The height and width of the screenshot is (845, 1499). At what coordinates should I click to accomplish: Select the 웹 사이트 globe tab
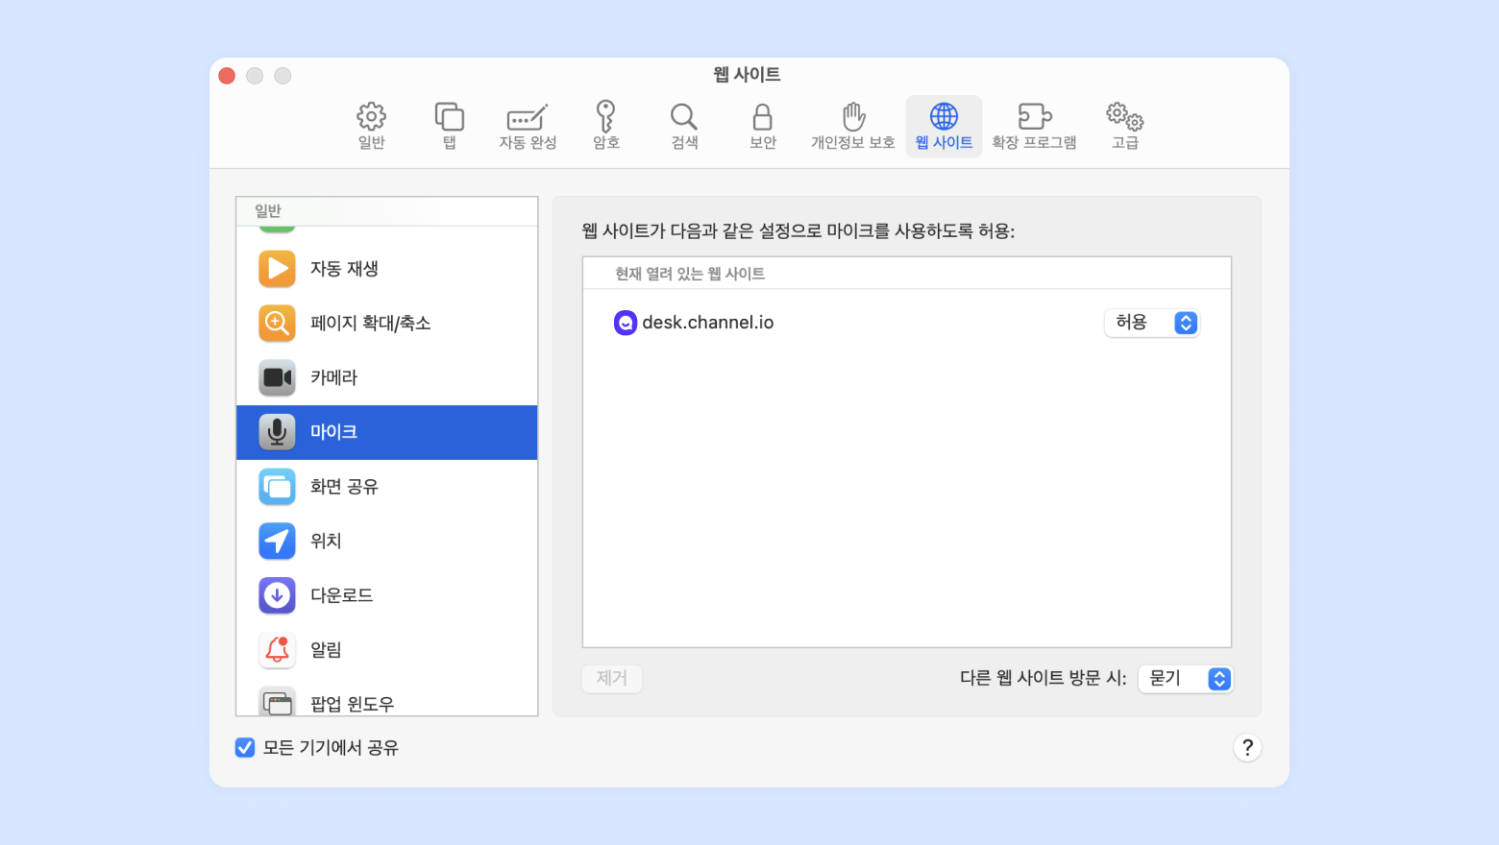click(x=944, y=126)
